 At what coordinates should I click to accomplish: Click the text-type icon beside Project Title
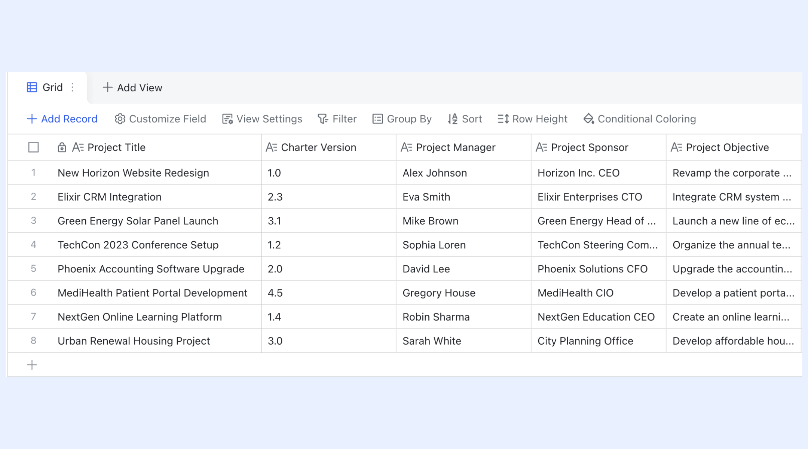click(78, 147)
